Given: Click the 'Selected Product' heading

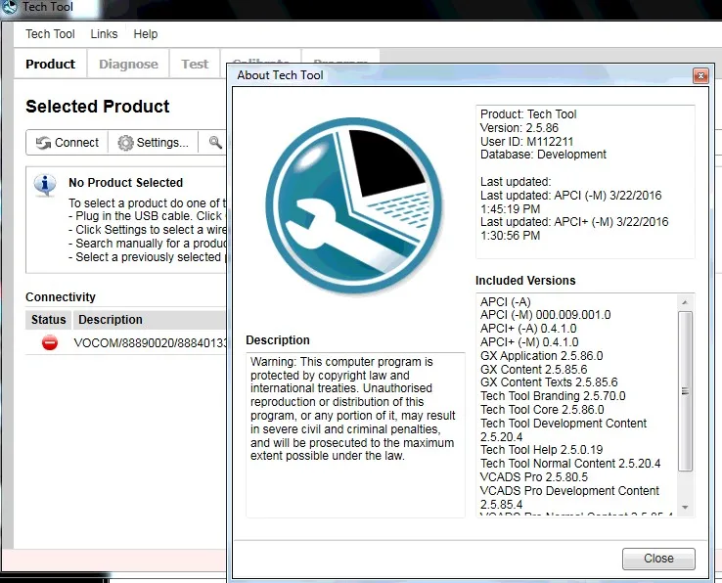Looking at the screenshot, I should pyautogui.click(x=98, y=107).
